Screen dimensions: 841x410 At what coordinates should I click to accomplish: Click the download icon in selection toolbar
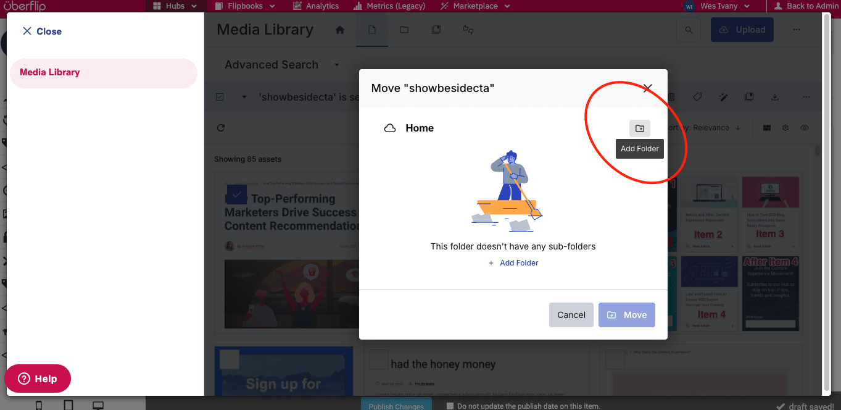coord(775,98)
